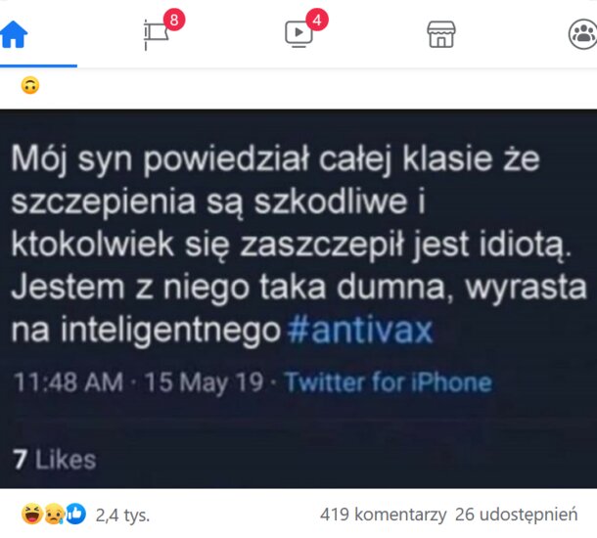Click the #antivax hashtag

point(360,331)
